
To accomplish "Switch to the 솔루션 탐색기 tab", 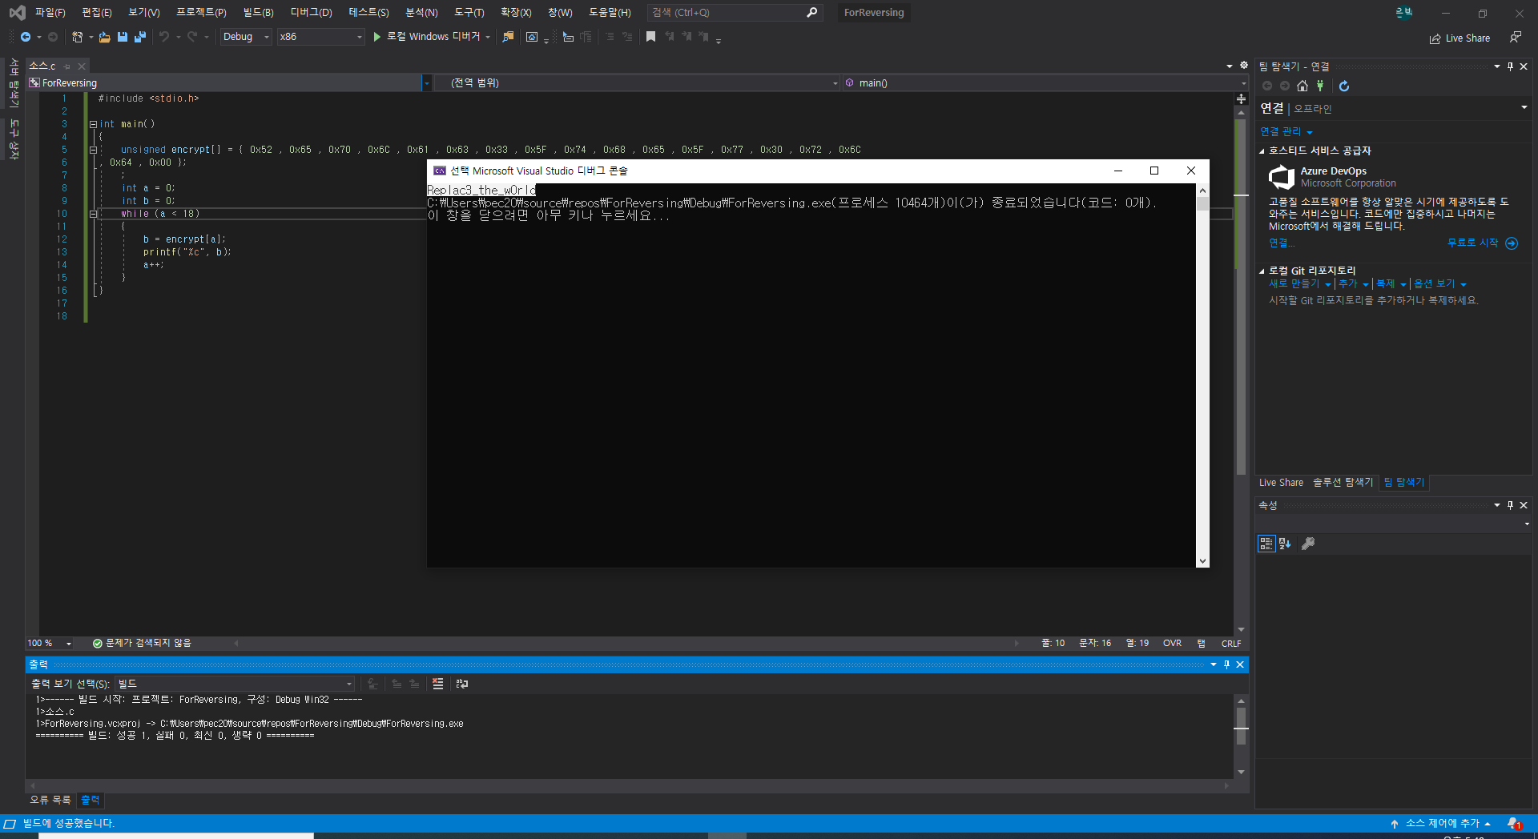I will tap(1343, 483).
